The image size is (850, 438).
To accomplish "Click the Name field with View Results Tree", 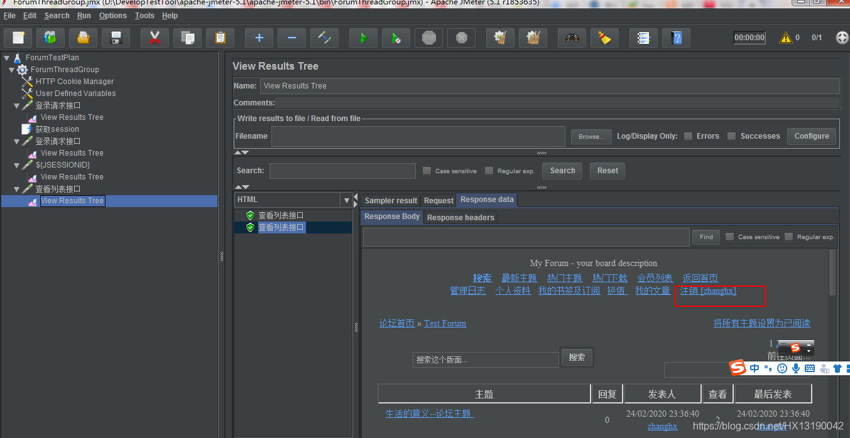I will (550, 86).
